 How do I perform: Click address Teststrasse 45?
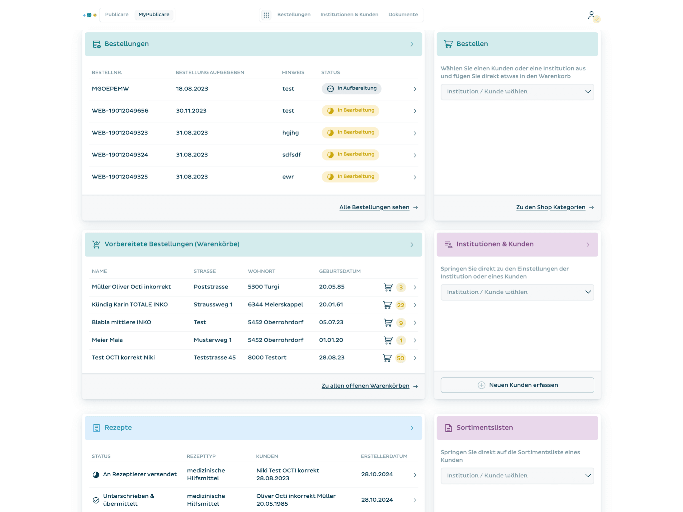click(x=214, y=358)
